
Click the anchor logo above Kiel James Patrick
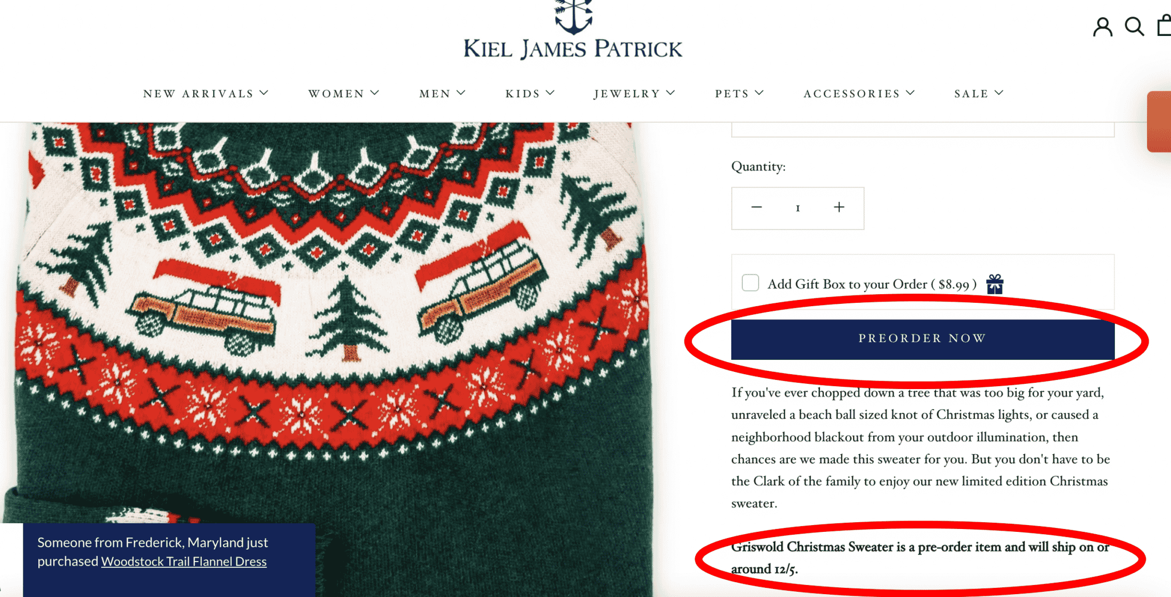[x=573, y=17]
